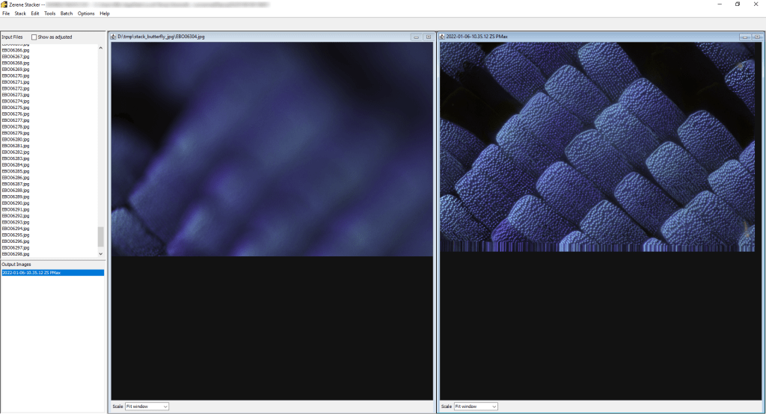Click the input files list scrollbar thumb
766x414 pixels.
(101, 237)
